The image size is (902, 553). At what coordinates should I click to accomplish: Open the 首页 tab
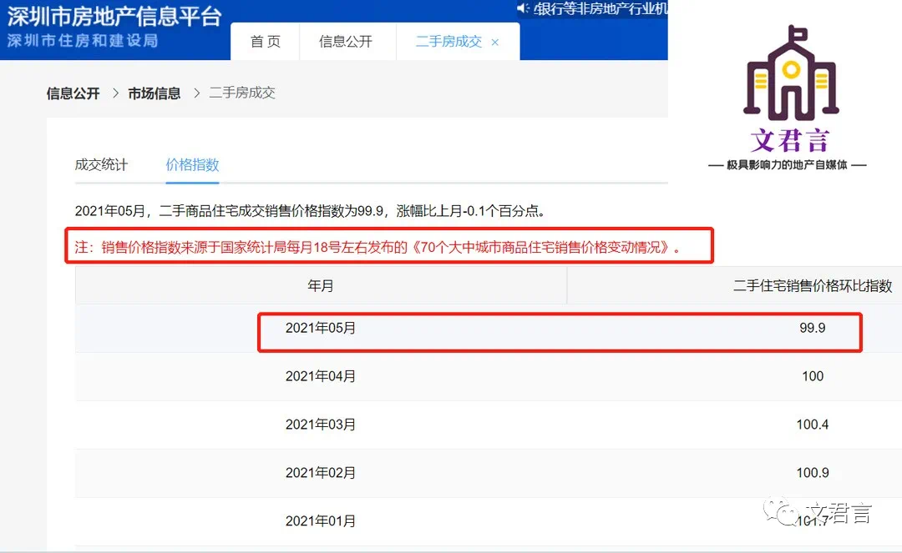[266, 42]
